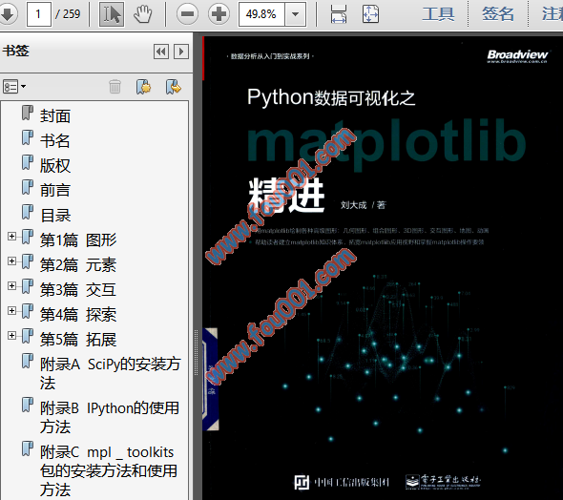Screen dimensions: 563x500
Task: Click bookmark ribbon icon beside 目录
Action: (28, 212)
